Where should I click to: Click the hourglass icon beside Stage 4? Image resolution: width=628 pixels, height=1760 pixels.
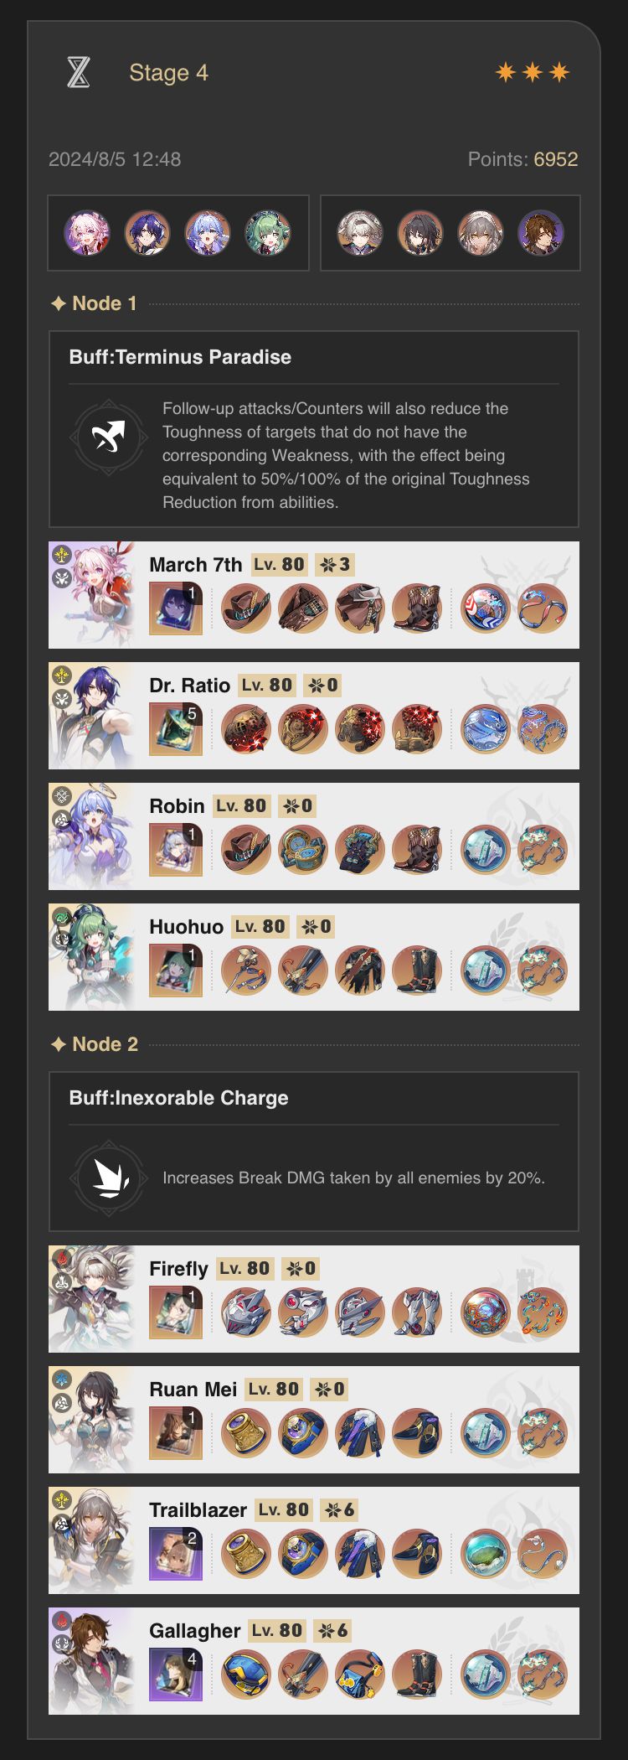pyautogui.click(x=78, y=73)
